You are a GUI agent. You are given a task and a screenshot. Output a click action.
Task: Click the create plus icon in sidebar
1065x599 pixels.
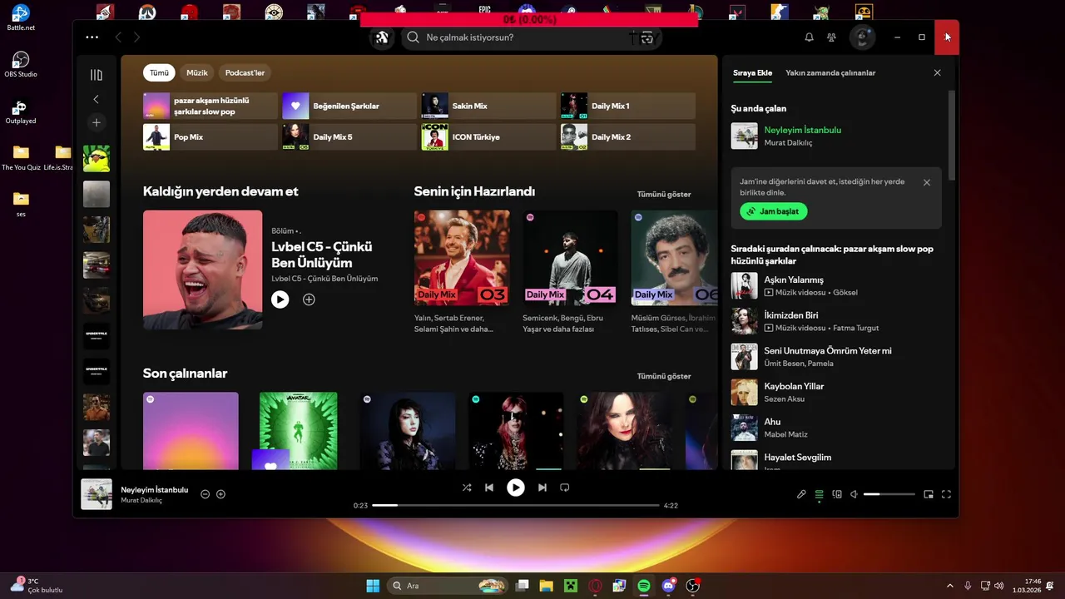(x=97, y=123)
